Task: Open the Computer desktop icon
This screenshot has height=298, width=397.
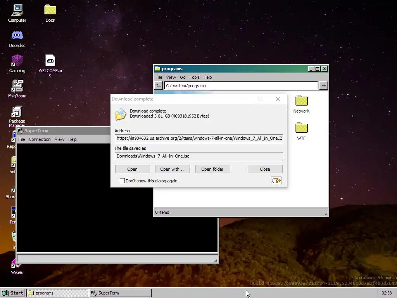Action: pyautogui.click(x=17, y=13)
